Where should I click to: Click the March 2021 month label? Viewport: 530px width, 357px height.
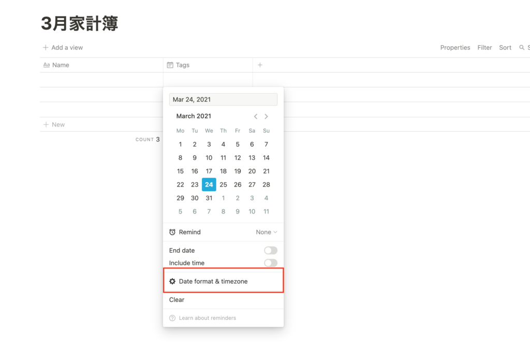(194, 116)
